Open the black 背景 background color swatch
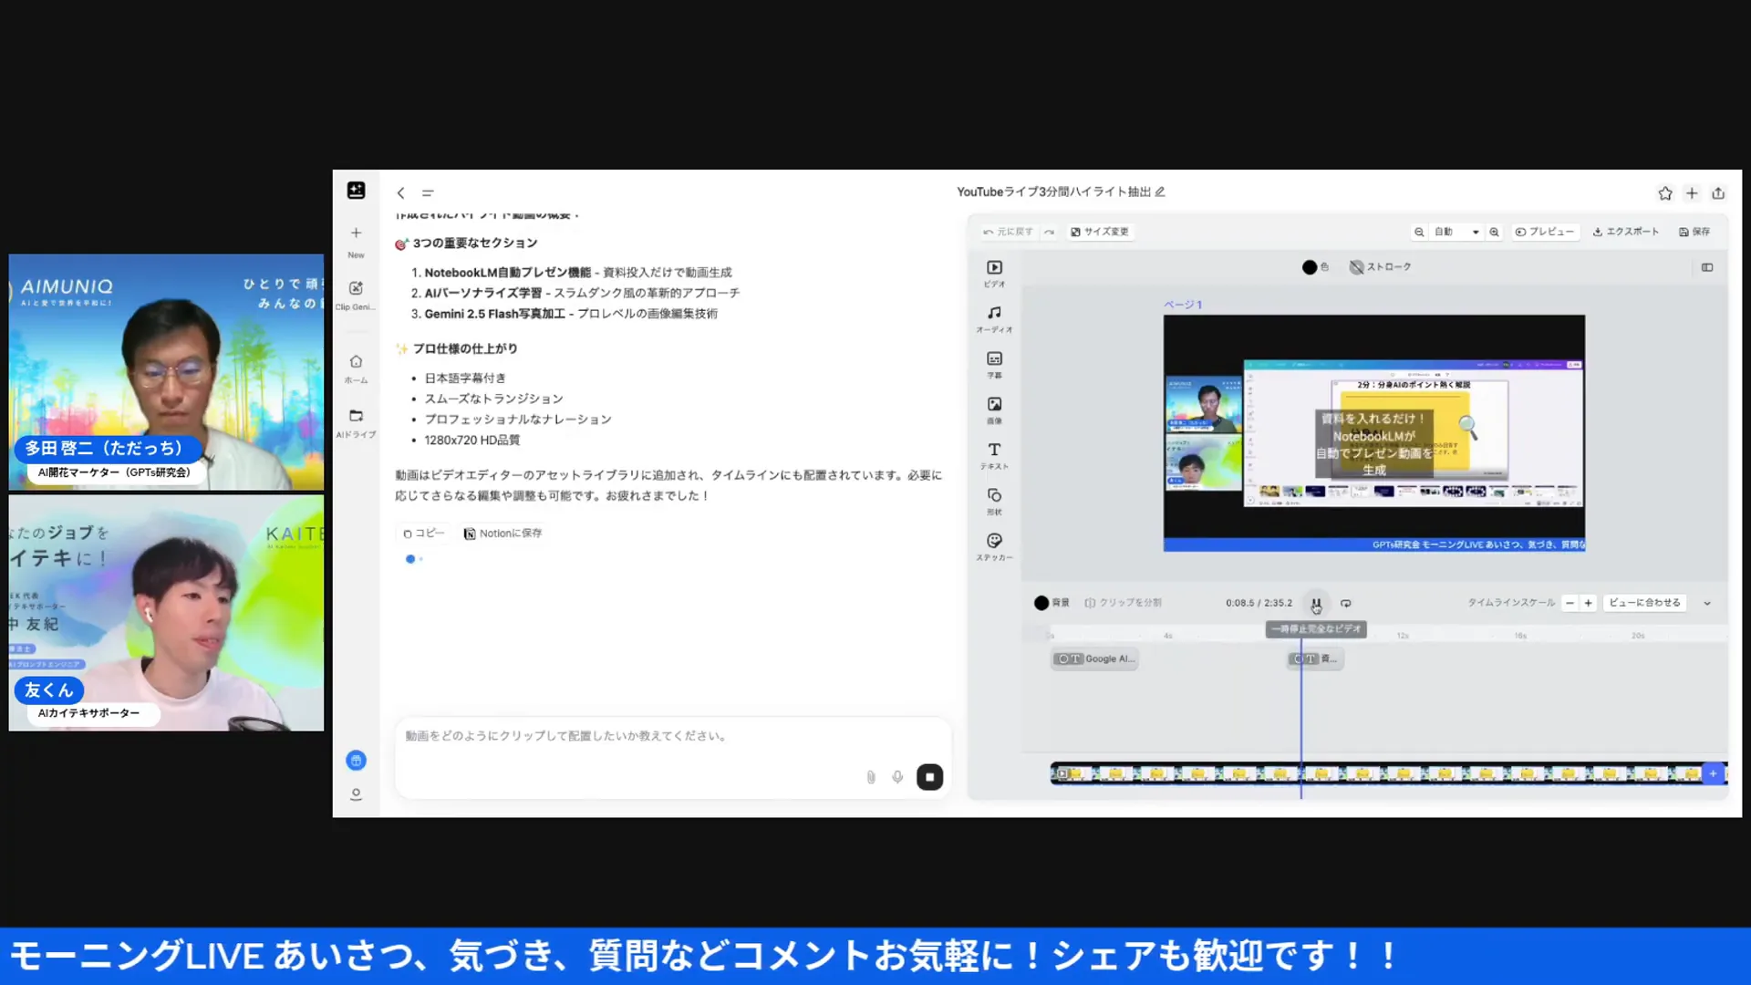 click(x=1041, y=603)
